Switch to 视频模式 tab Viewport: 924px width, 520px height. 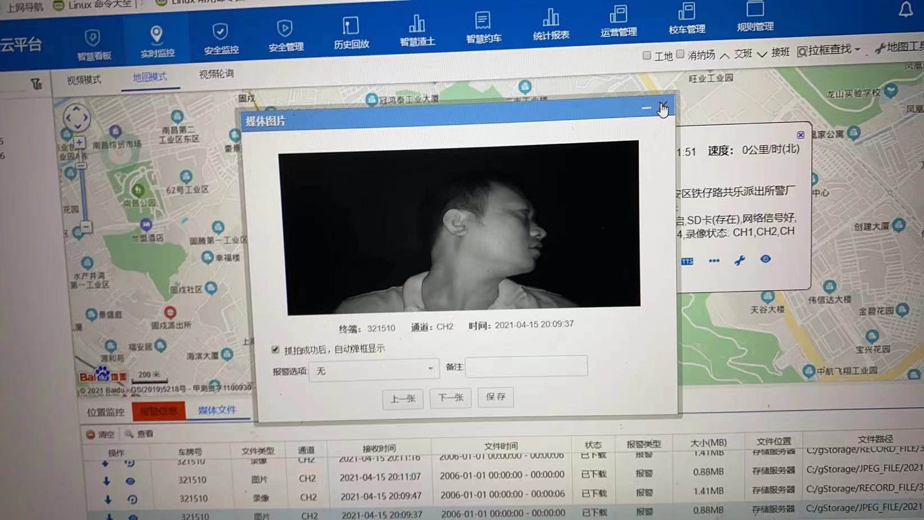click(84, 80)
